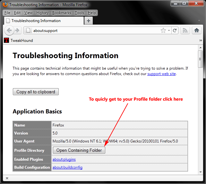Follow the support web site link

coord(161,74)
